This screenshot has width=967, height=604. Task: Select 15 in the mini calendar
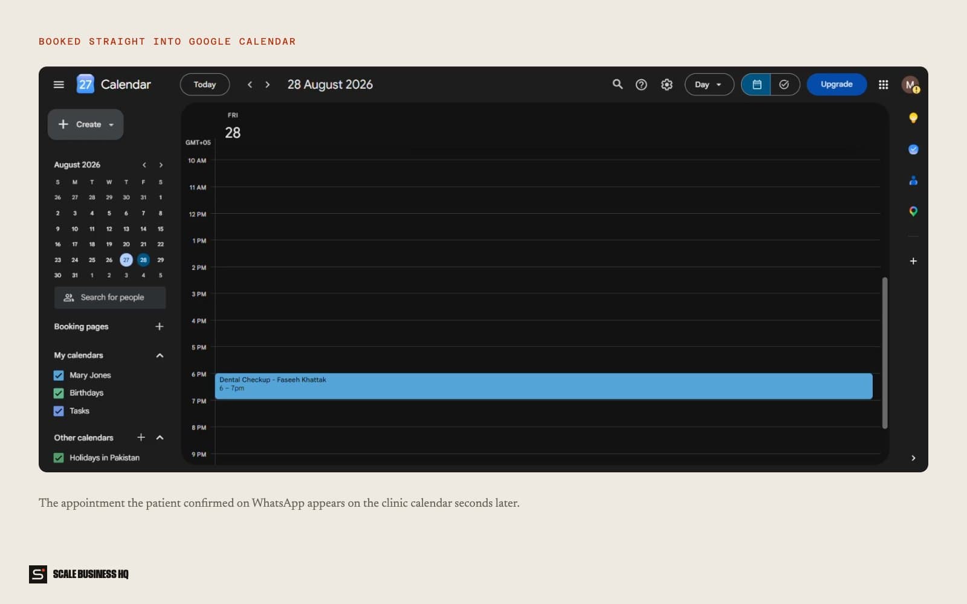(x=160, y=229)
